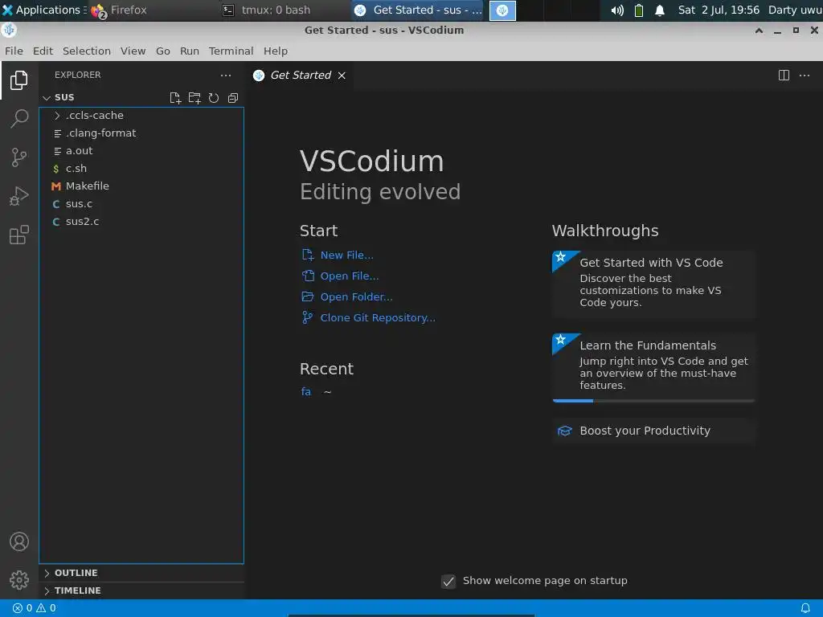Click the Open Folder... link
The image size is (823, 617).
356,297
